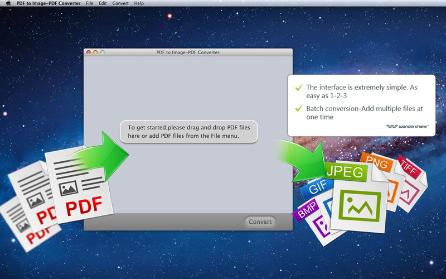Open the Edit menu
The width and height of the screenshot is (446, 279).
pos(103,3)
